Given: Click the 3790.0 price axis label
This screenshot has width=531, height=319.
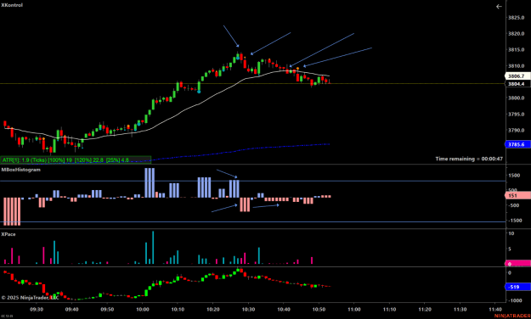Looking at the screenshot, I should click(x=516, y=131).
